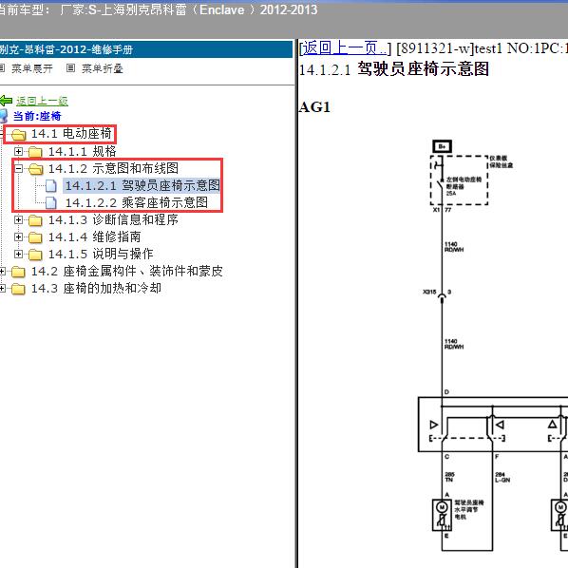Click the 14.1.5 说明与操作 folder icon
568x568 pixels.
coord(35,255)
